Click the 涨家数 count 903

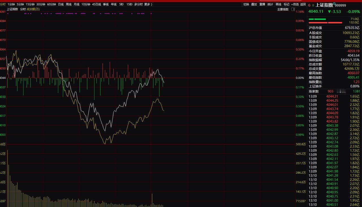pos(330,91)
